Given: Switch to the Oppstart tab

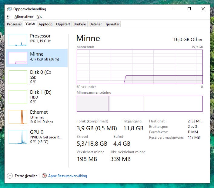Looking at the screenshot, I should tap(63, 24).
